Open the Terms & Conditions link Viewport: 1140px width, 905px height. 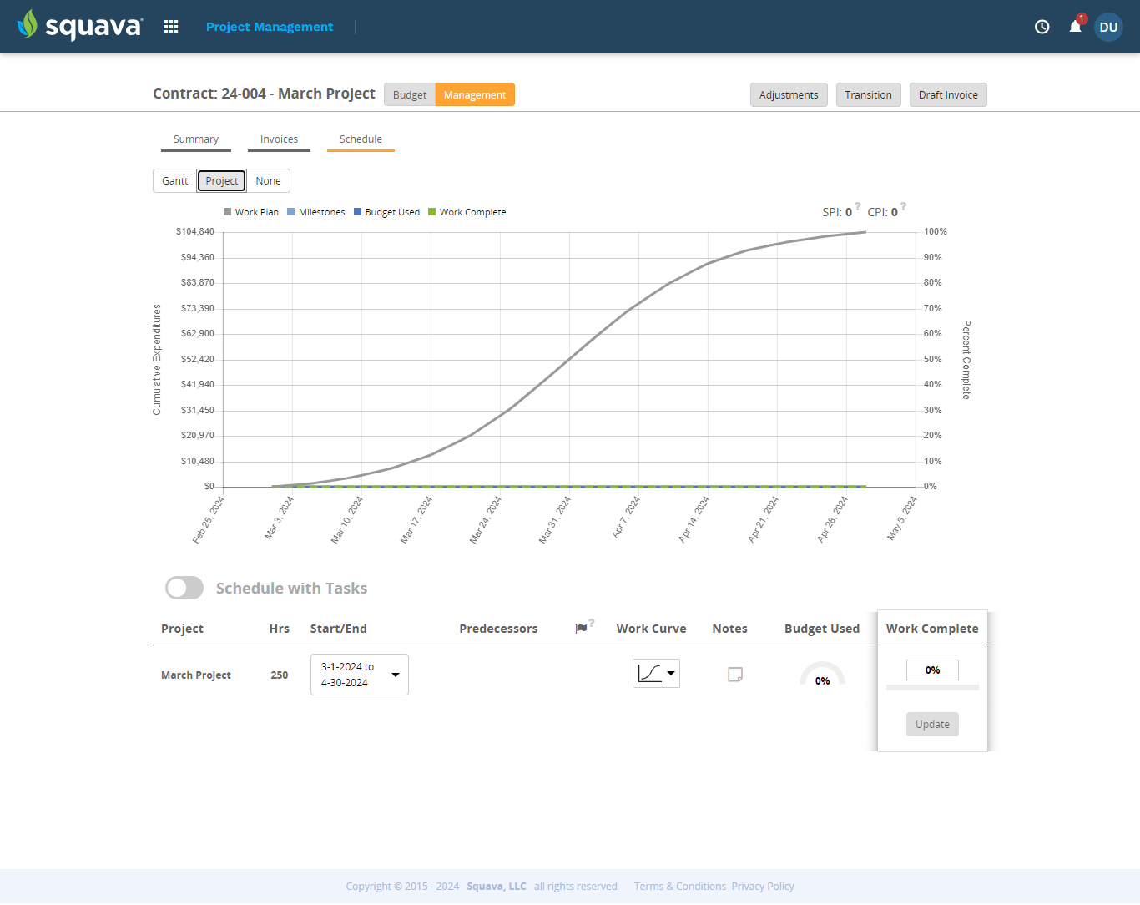click(x=679, y=886)
